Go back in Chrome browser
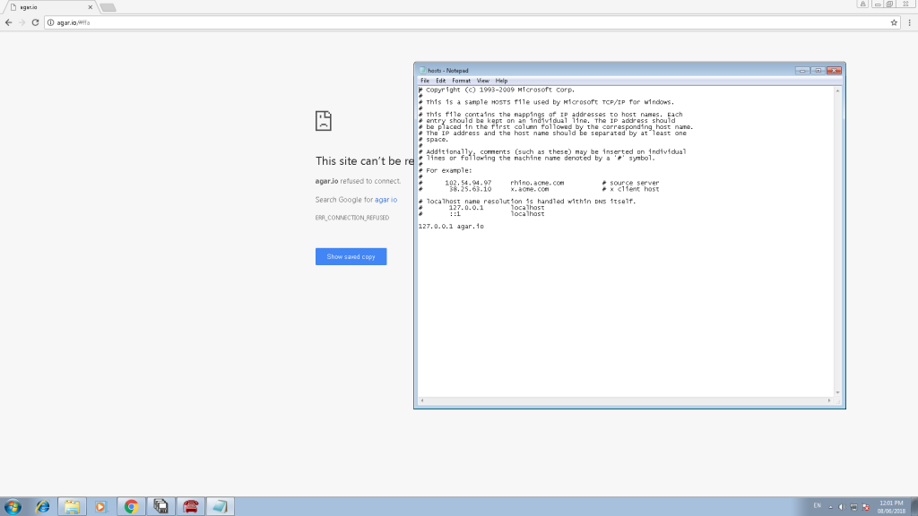Image resolution: width=918 pixels, height=516 pixels. [x=8, y=22]
